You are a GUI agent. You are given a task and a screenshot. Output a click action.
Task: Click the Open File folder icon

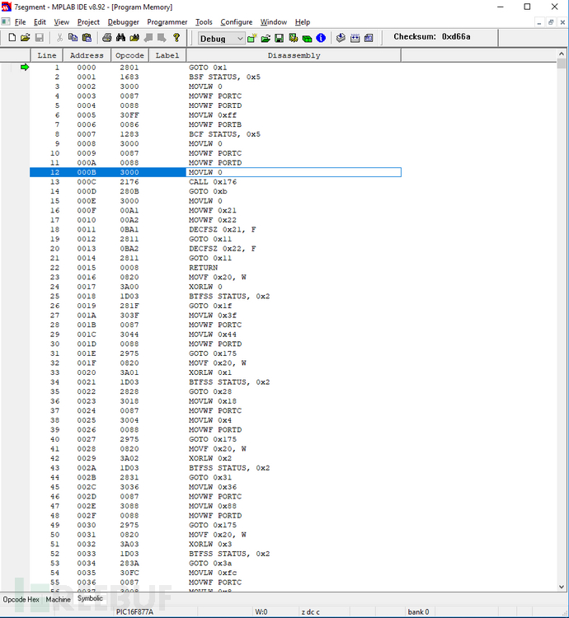26,38
